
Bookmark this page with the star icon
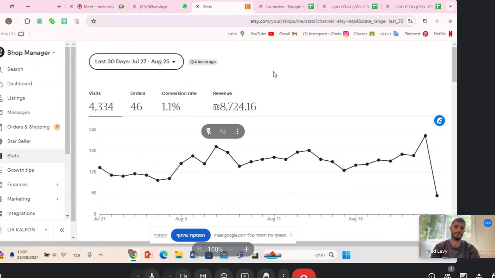94,21
